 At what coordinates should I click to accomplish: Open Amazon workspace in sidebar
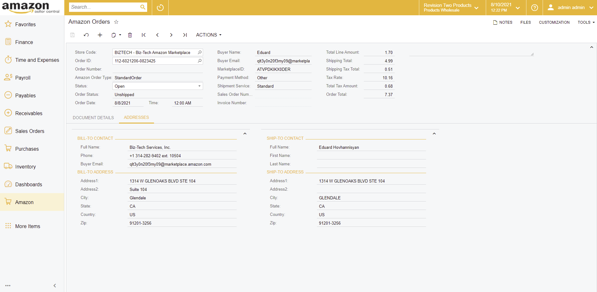tap(32, 202)
